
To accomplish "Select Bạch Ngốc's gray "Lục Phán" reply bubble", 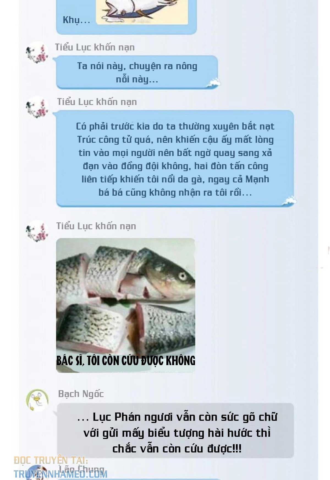I will point(175,431).
